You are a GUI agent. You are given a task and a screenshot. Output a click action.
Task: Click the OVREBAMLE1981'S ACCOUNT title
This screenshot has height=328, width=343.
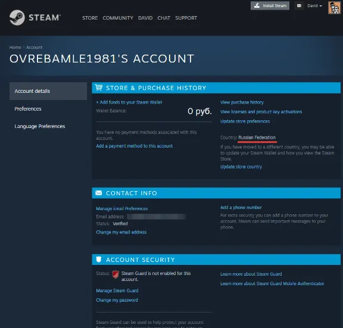pos(102,58)
